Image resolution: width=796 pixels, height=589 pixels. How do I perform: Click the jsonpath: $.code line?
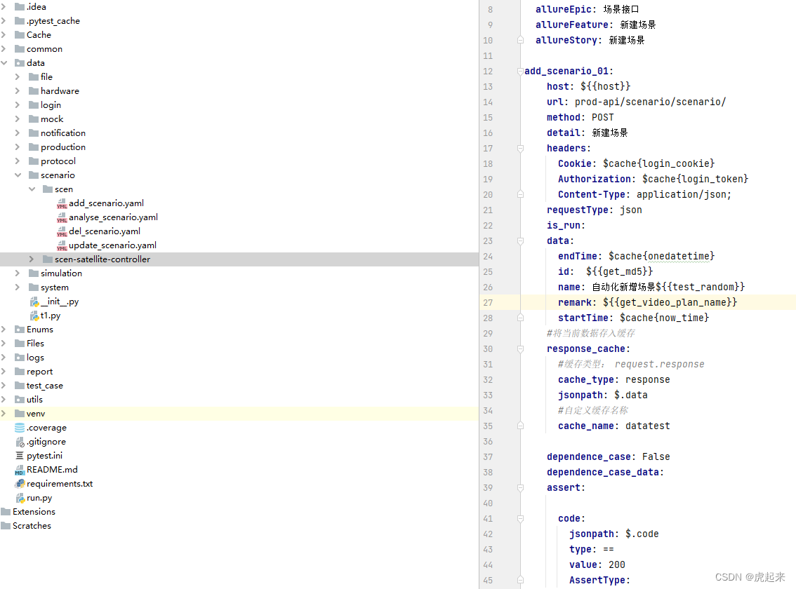click(613, 534)
